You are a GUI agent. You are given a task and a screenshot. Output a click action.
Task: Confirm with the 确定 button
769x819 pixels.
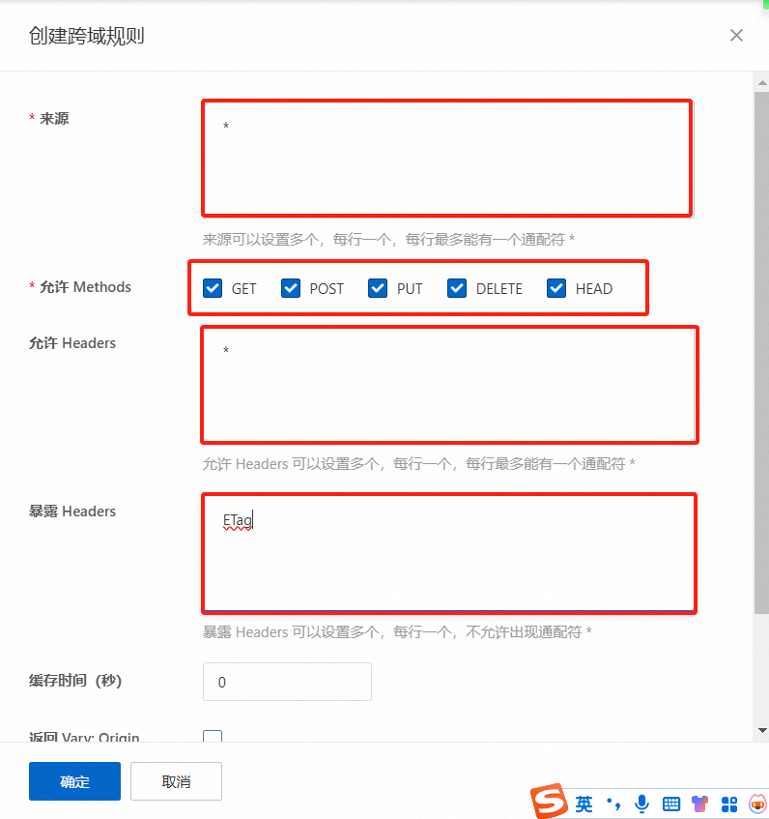point(74,781)
